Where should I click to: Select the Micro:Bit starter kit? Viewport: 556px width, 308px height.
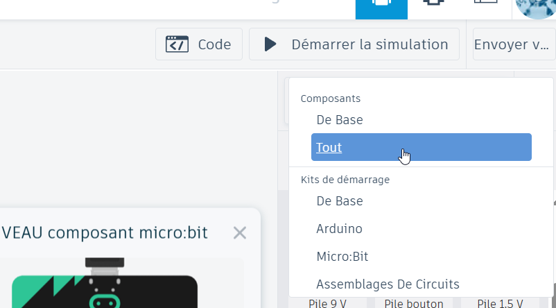coord(342,256)
